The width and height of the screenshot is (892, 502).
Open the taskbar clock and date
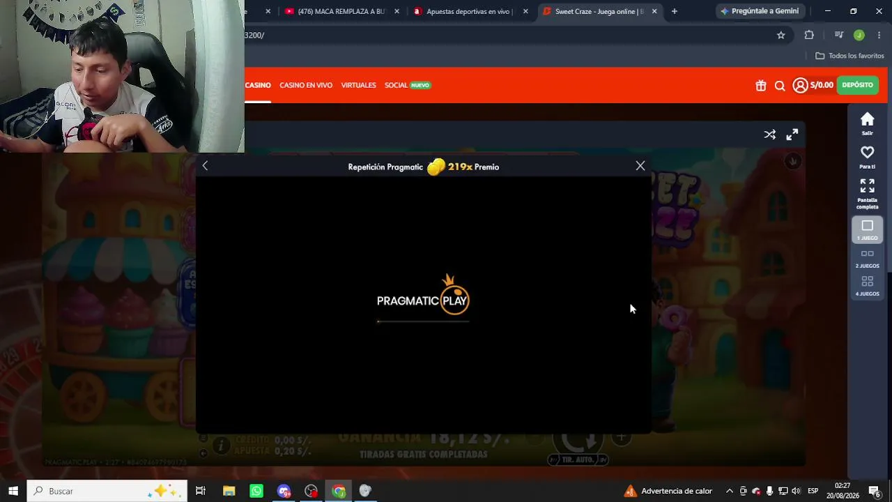coord(843,491)
